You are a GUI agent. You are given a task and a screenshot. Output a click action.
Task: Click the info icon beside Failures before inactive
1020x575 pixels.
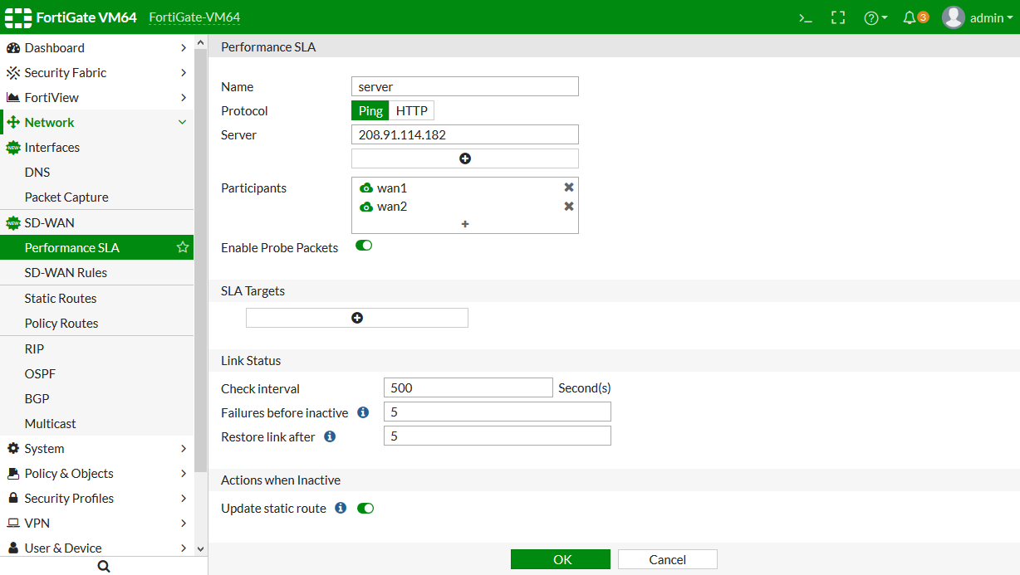(x=363, y=412)
